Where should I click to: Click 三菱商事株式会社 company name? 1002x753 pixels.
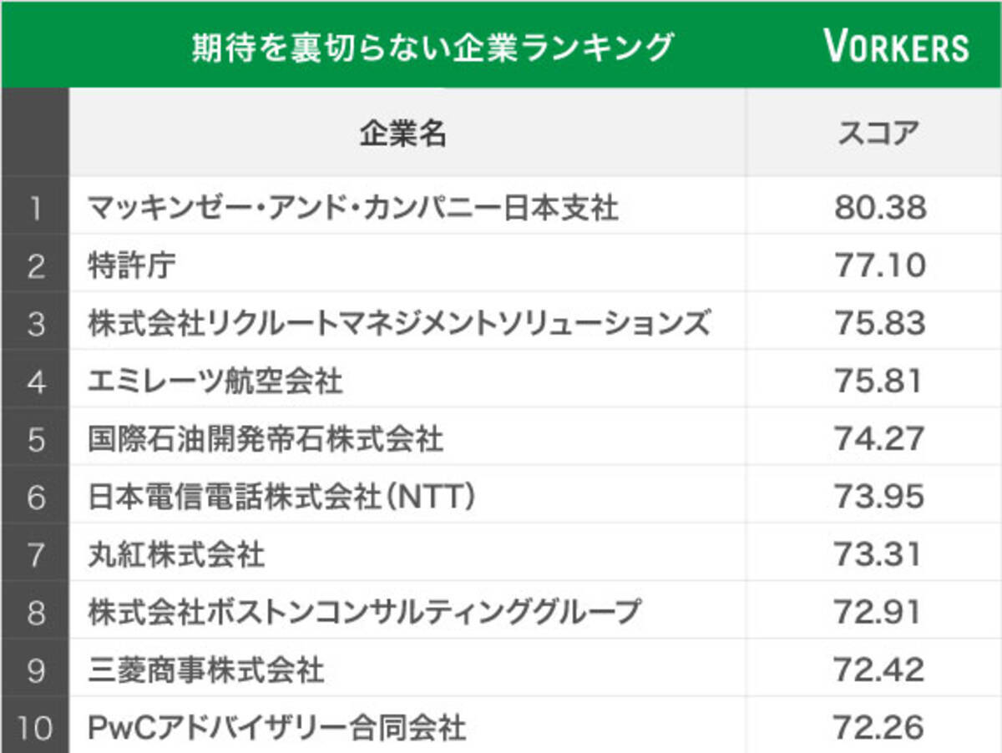[206, 670]
